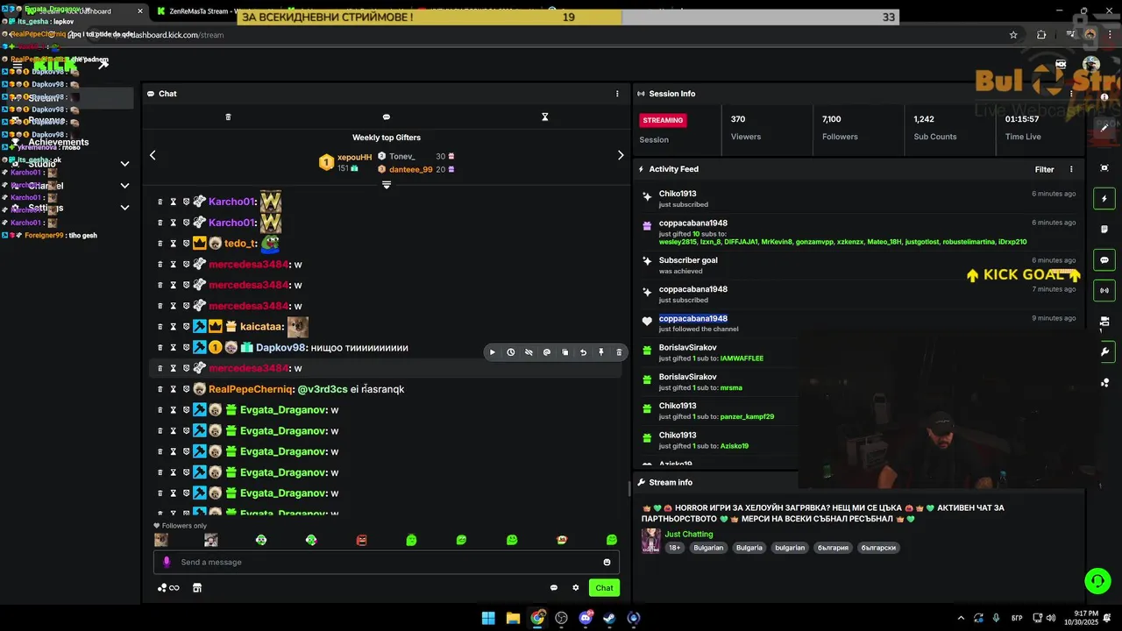Open green support chat bubble widget

click(1097, 580)
